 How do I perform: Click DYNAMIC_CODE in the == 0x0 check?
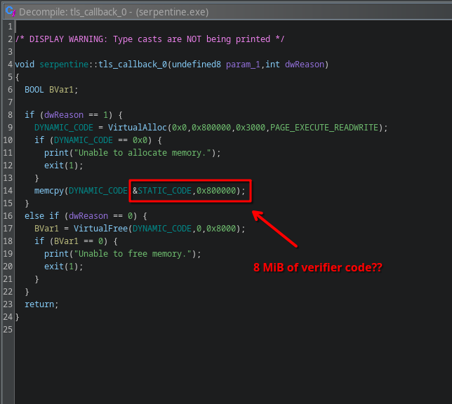click(84, 140)
